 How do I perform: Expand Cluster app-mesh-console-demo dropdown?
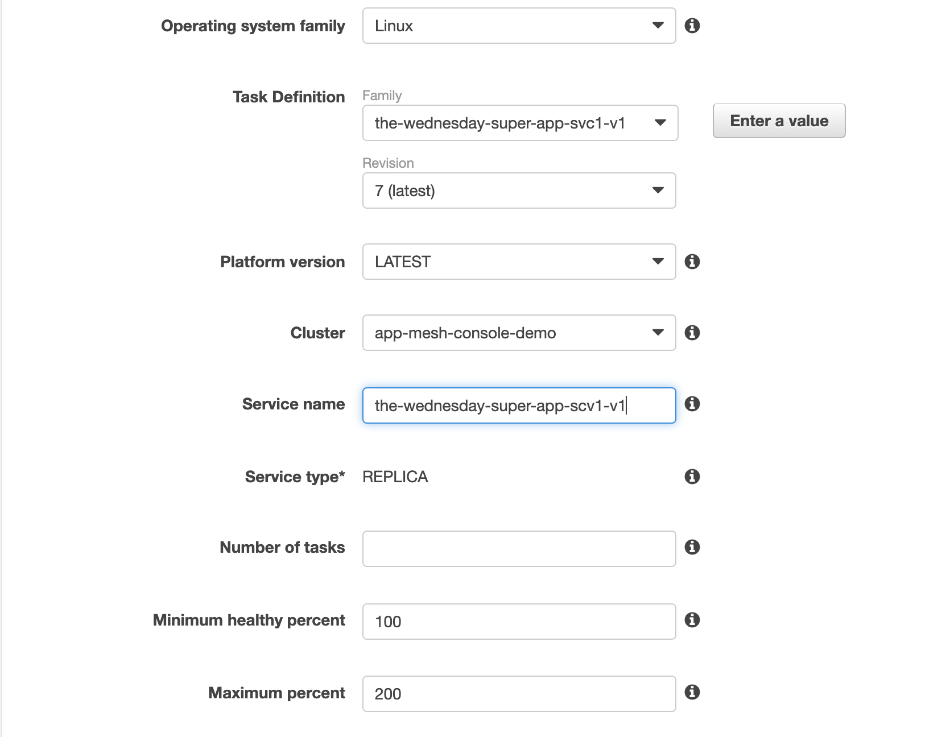click(x=519, y=333)
